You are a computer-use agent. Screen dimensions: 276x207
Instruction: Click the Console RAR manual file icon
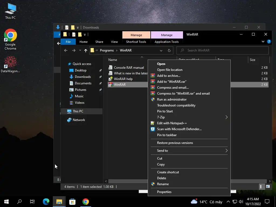(x=111, y=67)
